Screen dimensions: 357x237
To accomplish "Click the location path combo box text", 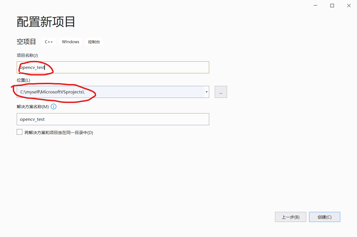I will pyautogui.click(x=52, y=92).
